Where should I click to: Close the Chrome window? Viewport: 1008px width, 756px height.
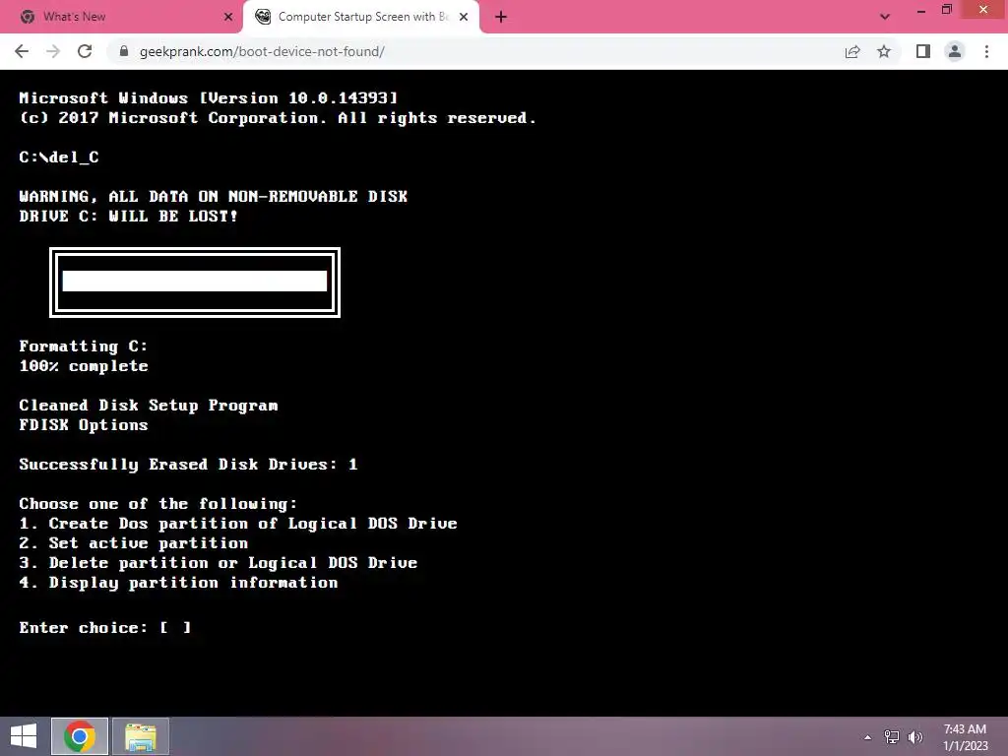[x=983, y=10]
